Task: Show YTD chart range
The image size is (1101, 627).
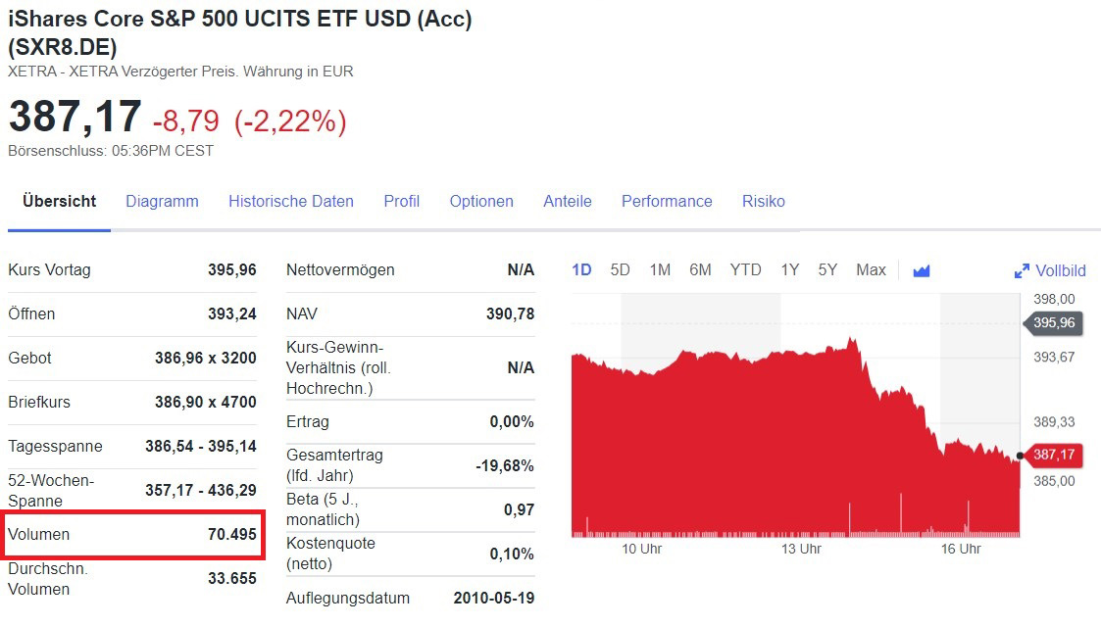Action: click(x=745, y=269)
